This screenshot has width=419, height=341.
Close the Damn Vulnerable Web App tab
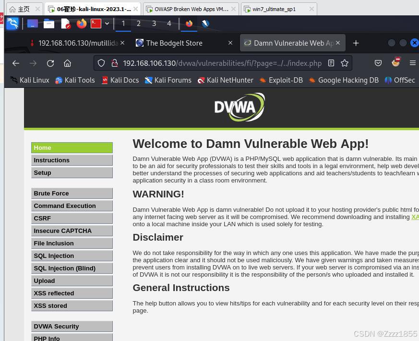coord(338,43)
